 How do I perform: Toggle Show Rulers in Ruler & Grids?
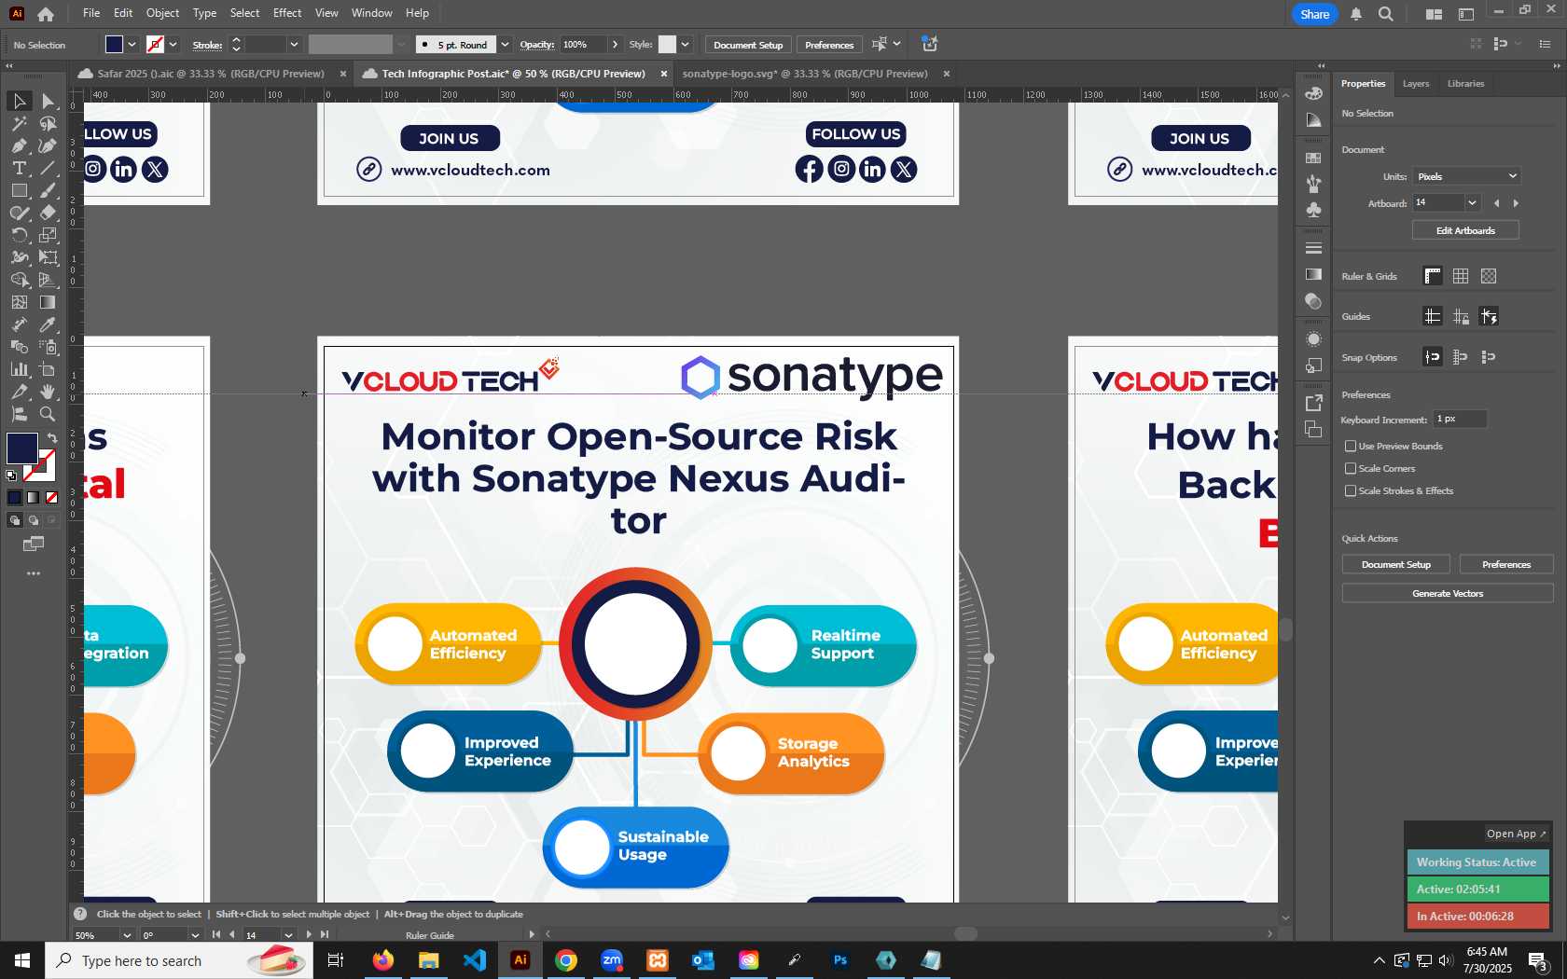pos(1433,276)
